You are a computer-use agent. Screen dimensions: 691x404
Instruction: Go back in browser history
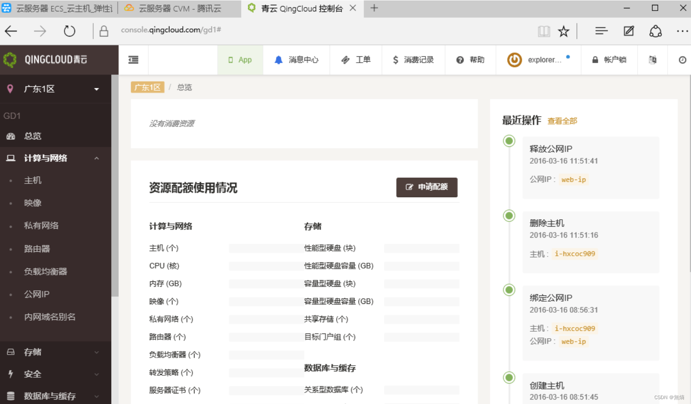tap(11, 31)
